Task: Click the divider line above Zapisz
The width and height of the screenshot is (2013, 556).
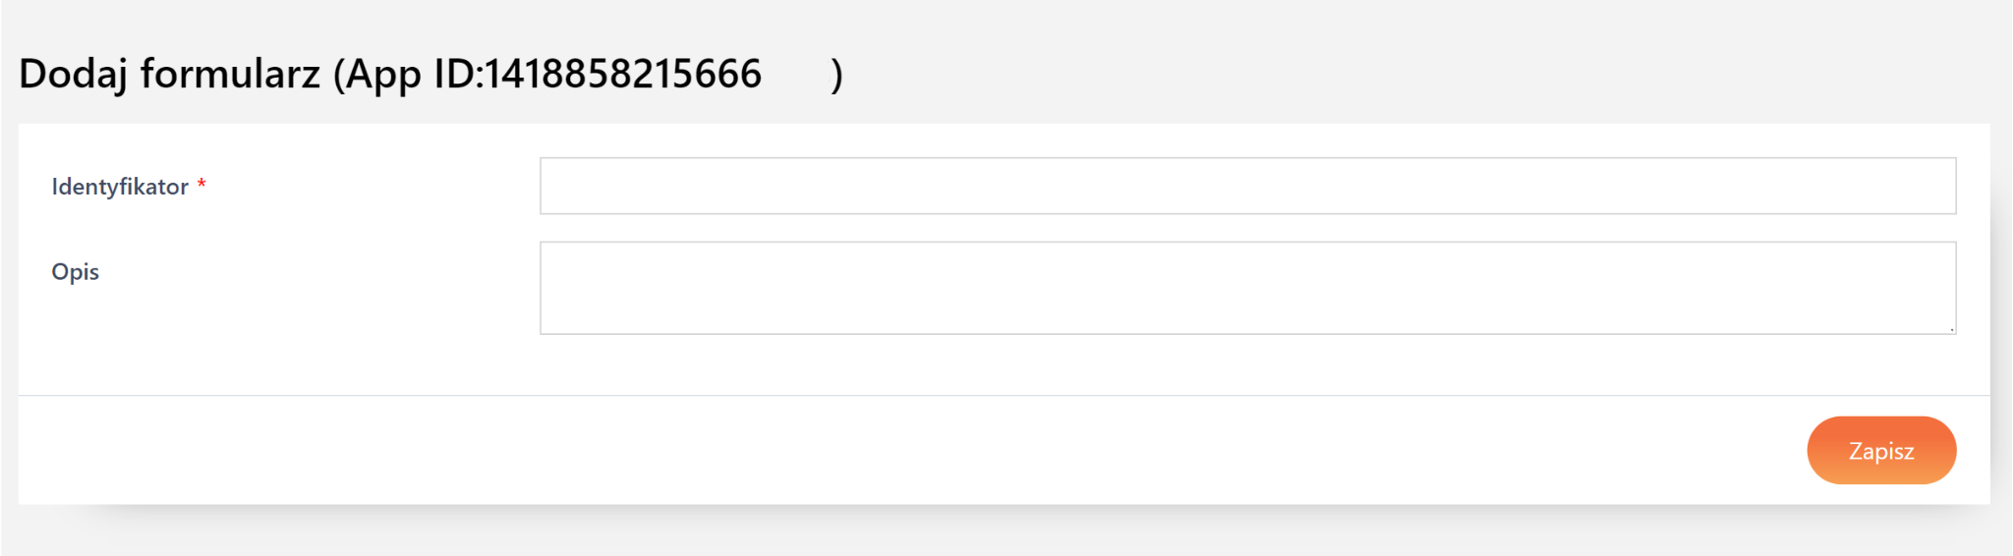Action: [983, 396]
